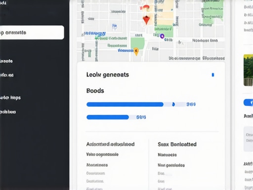Click the small blue marker on the map's left side
Screen dimensions: 253x190
coord(115,27)
